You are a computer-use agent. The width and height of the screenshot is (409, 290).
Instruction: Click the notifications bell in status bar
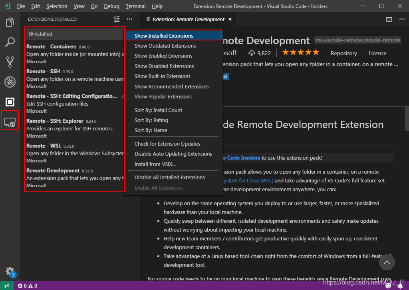coord(400,286)
